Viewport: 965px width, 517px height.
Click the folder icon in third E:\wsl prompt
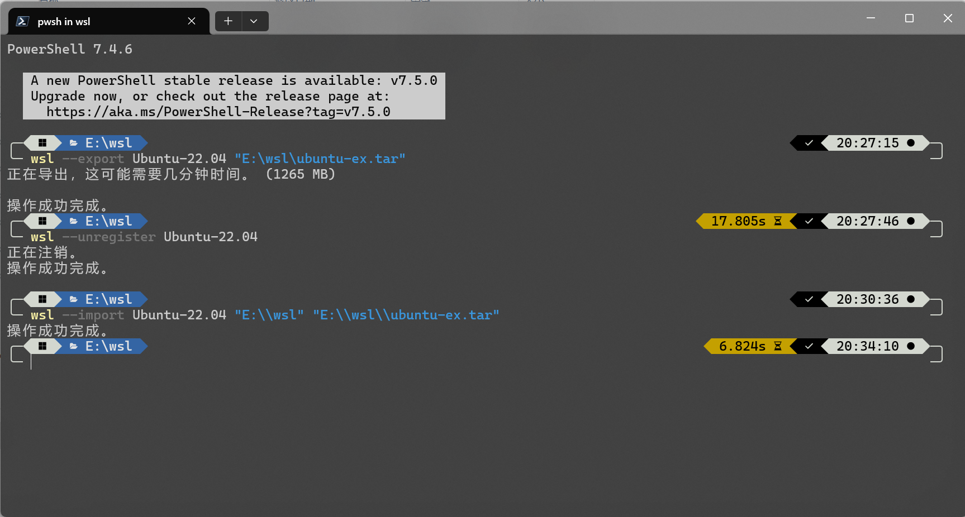[x=73, y=299]
